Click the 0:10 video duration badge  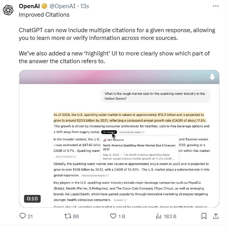pyautogui.click(x=32, y=199)
